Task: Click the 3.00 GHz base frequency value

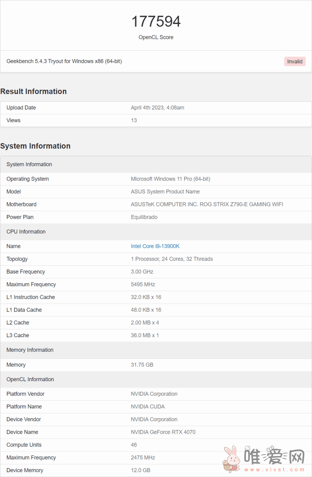Action: tap(142, 272)
